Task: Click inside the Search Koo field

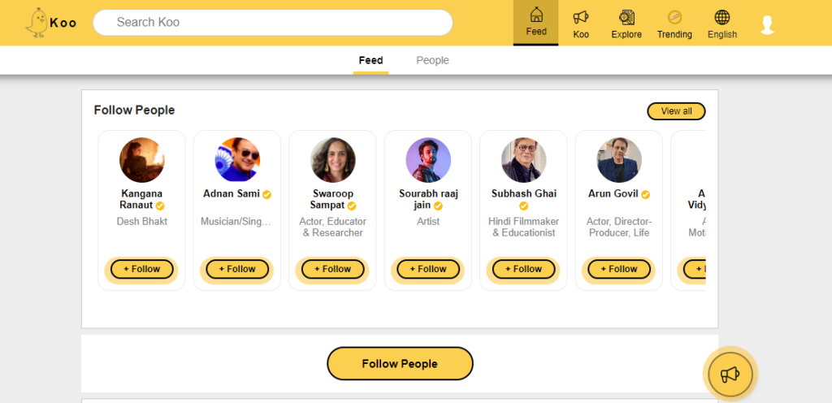Action: tap(272, 23)
